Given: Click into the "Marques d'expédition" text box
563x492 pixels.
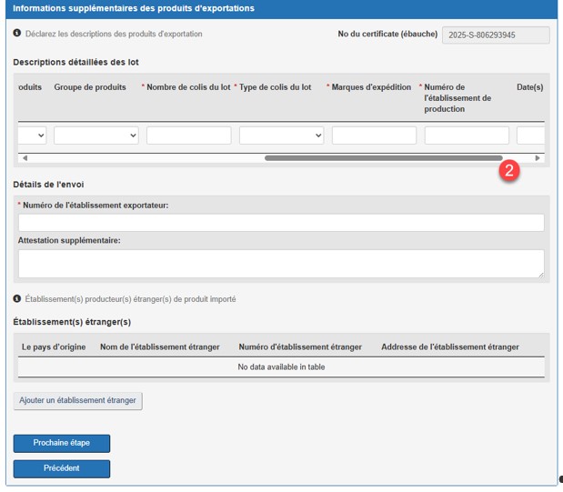Looking at the screenshot, I should coord(374,136).
